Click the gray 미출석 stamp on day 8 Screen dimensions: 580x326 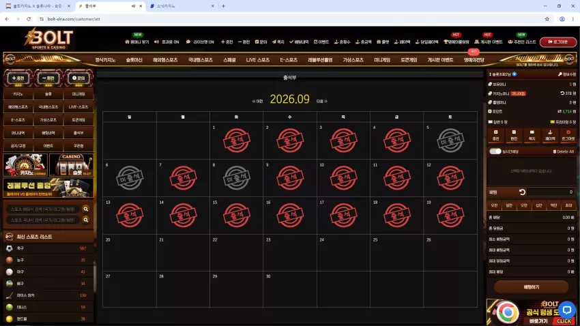point(236,178)
